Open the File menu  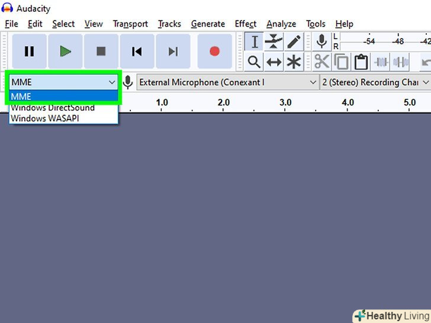click(12, 24)
